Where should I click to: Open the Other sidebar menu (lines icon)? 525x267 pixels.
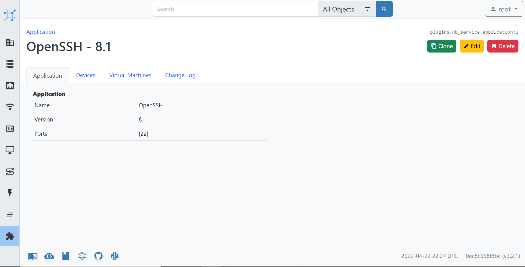coord(10,214)
